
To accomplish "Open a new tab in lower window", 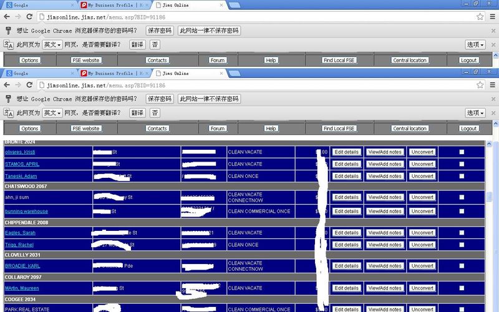I will point(235,74).
